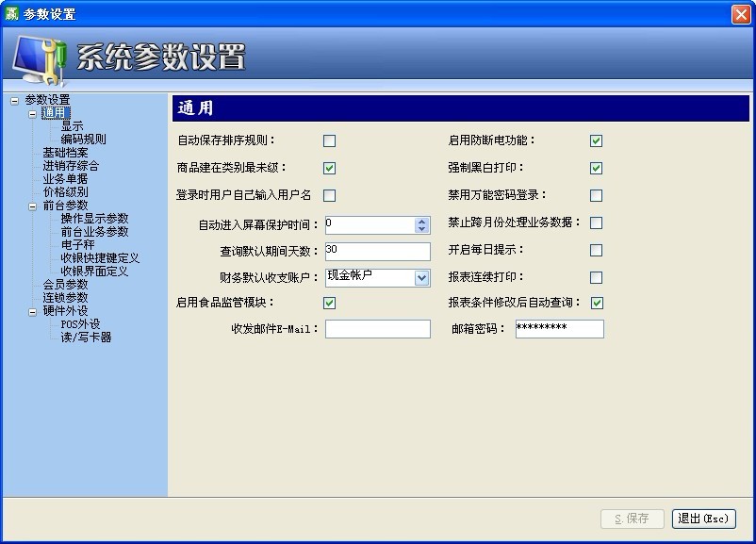Image resolution: width=756 pixels, height=544 pixels.
Task: Uncheck the 启用食品监管模块 checkbox
Action: [329, 303]
